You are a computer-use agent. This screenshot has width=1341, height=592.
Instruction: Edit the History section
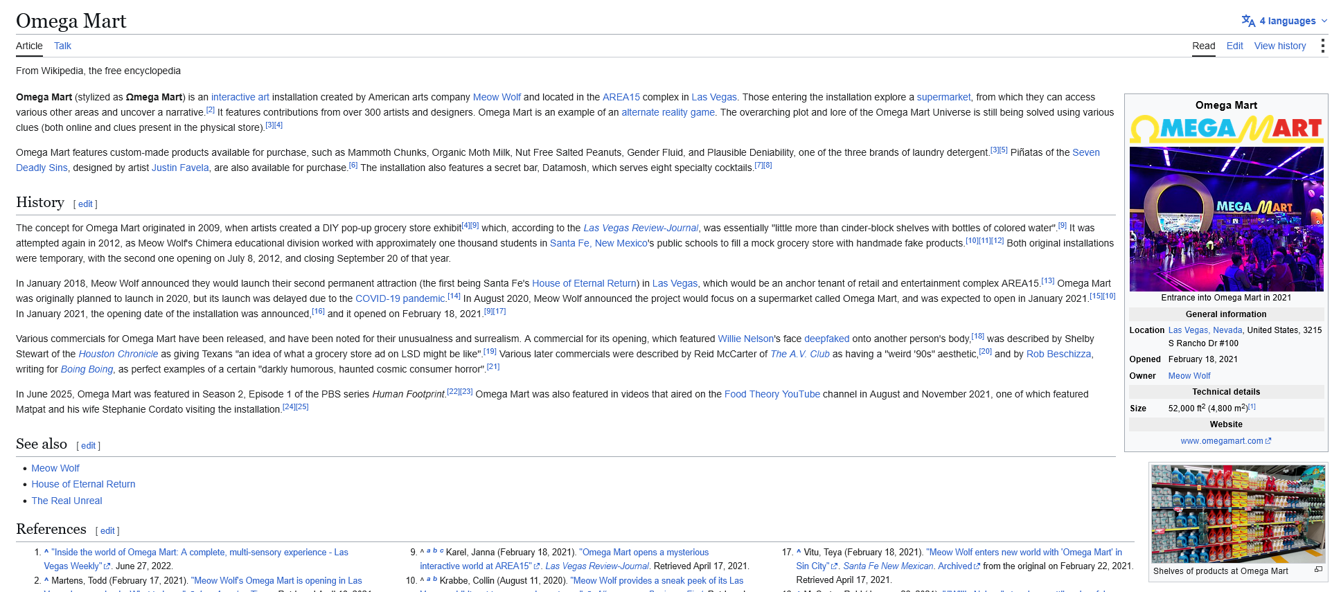point(85,204)
